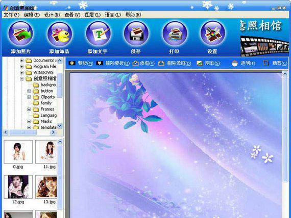Open the 查看(V) menu
Screen dimensions: 291x218
[x=72, y=15]
